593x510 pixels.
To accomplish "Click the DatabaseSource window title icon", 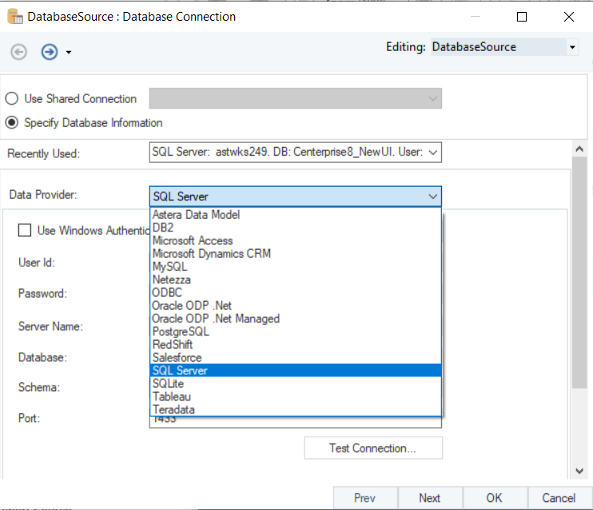I will coord(14,16).
